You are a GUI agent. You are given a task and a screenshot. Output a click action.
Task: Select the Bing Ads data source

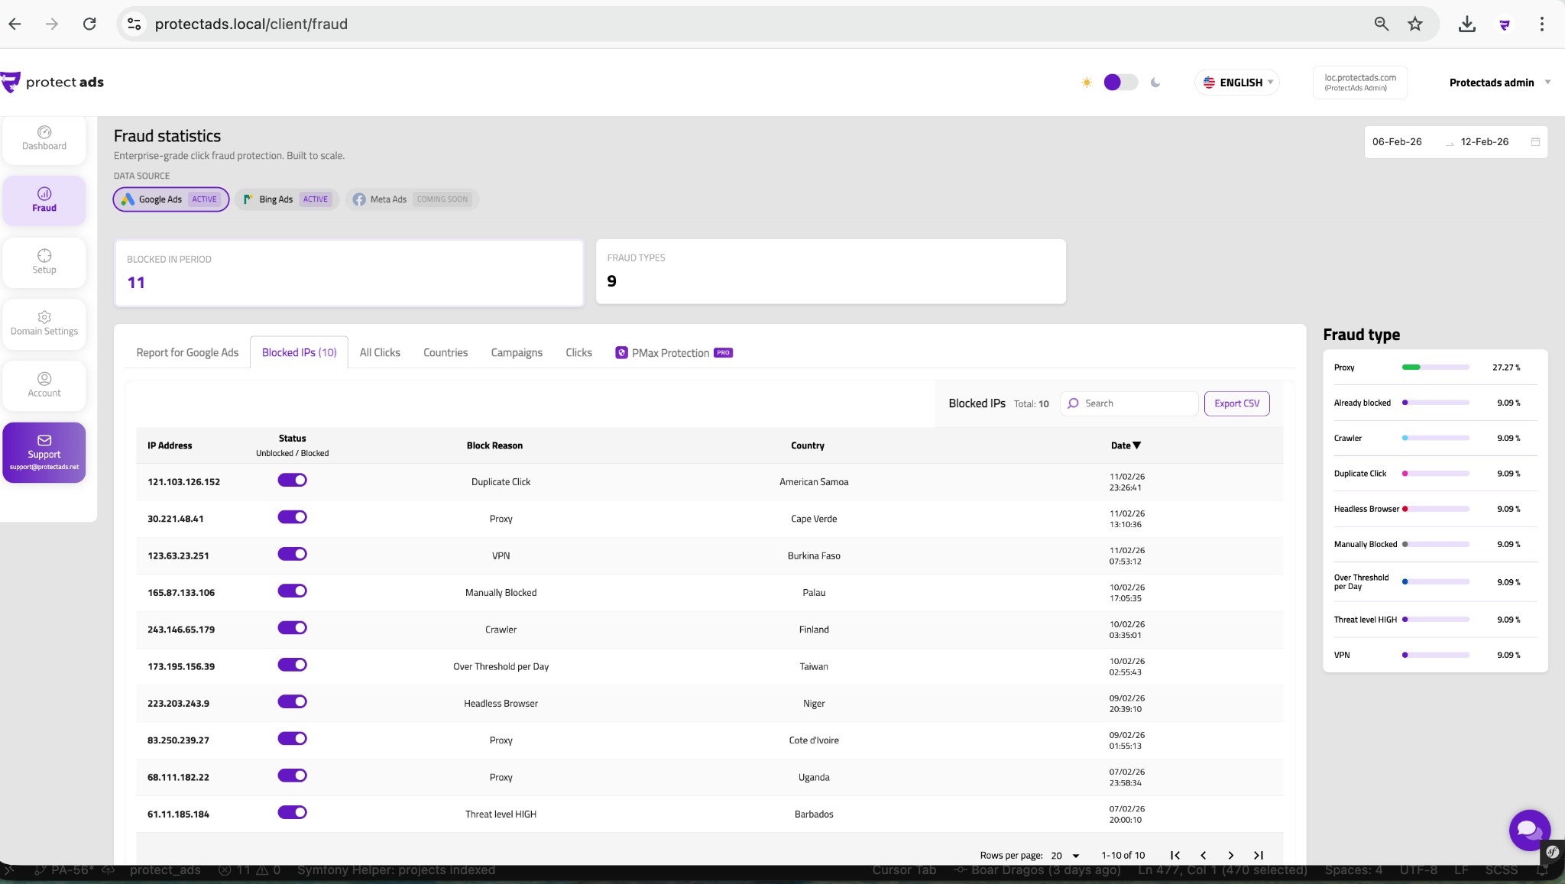click(287, 199)
